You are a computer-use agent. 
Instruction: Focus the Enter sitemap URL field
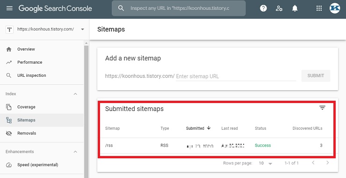pos(236,76)
